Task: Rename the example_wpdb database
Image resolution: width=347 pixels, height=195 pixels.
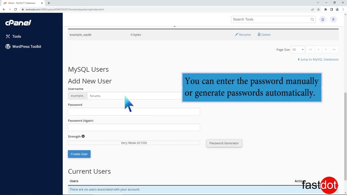Action: pos(243,35)
